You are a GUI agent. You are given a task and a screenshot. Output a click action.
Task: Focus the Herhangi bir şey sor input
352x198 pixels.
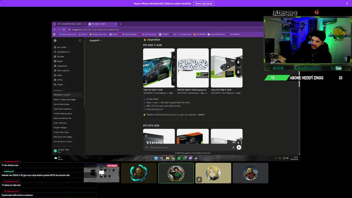click(190, 147)
